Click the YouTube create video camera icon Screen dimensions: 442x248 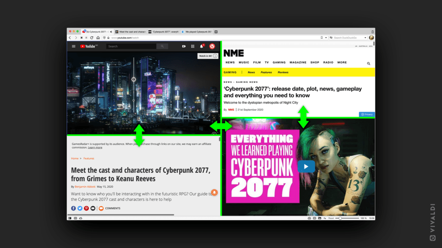point(184,46)
